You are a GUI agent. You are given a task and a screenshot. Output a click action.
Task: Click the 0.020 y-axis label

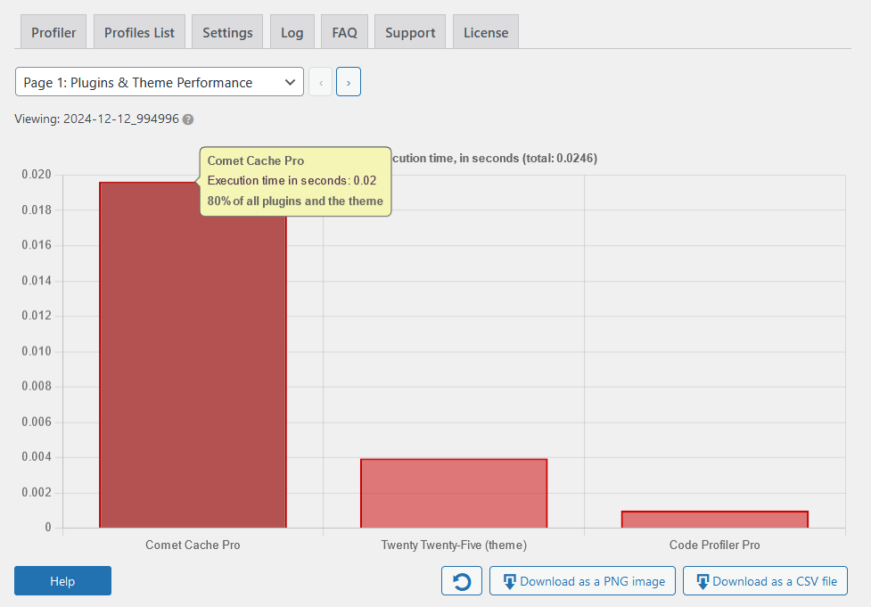pos(37,175)
